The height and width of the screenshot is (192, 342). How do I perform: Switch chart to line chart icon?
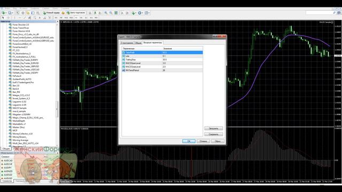pos(100,13)
